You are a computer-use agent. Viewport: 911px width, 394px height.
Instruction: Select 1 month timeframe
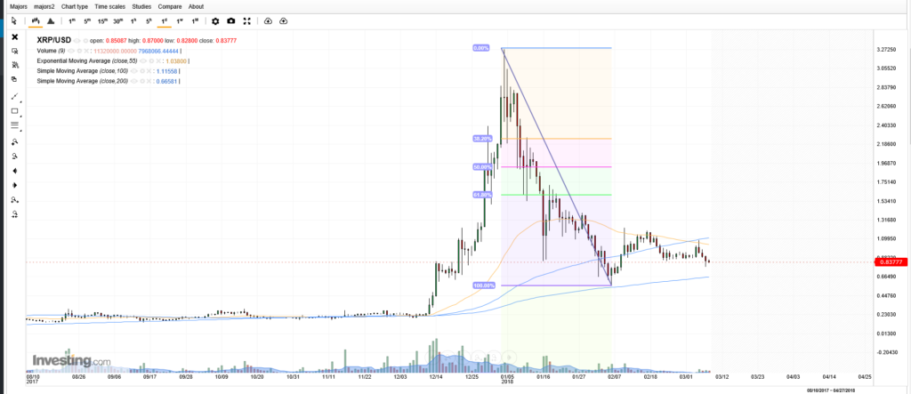tap(195, 21)
